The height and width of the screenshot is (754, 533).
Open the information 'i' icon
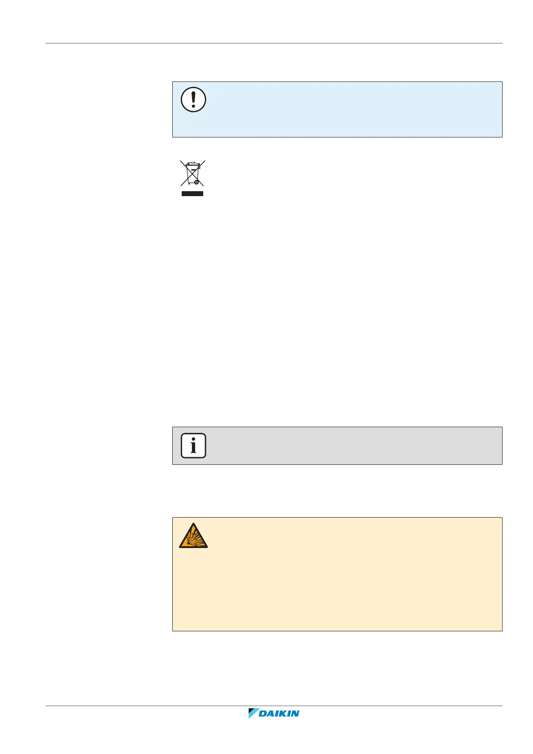(193, 446)
